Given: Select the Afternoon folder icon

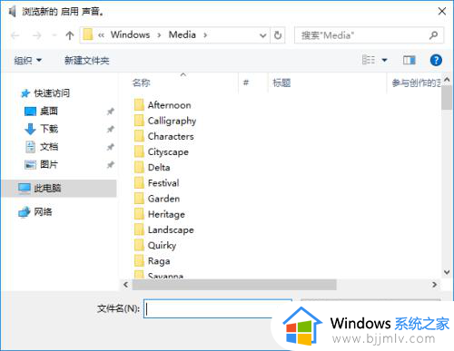Looking at the screenshot, I should 139,105.
